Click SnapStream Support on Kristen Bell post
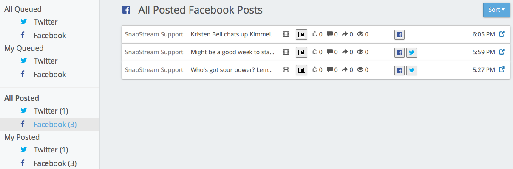Screen dimensions: 513x169 tap(154, 34)
